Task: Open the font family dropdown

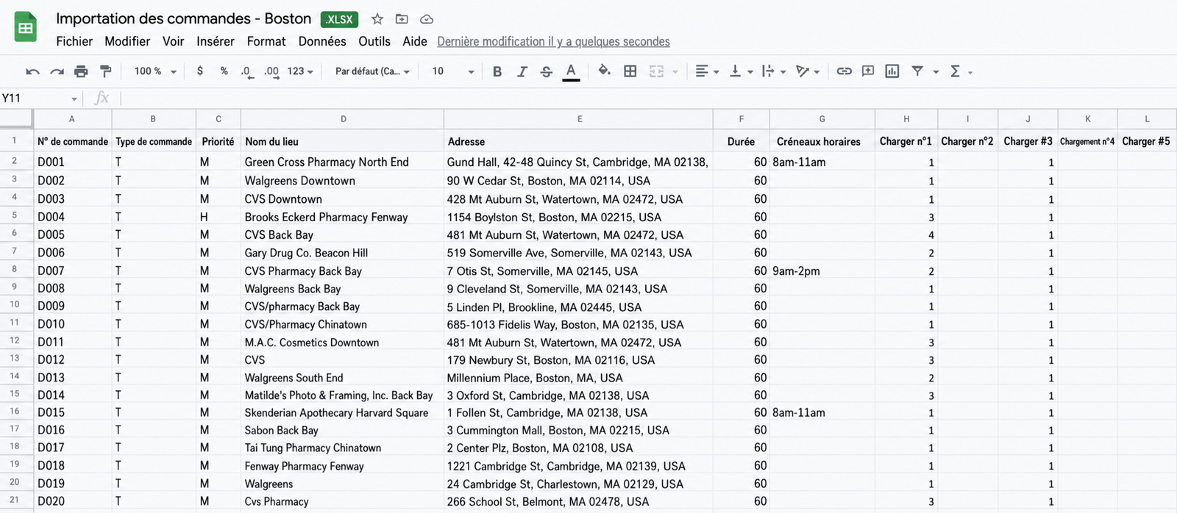Action: pyautogui.click(x=372, y=71)
